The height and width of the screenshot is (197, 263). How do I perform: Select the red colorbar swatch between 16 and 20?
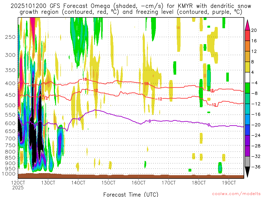point(247,35)
